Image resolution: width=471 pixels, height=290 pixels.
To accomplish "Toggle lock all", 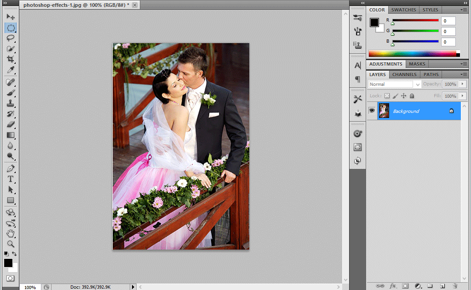I will point(412,96).
